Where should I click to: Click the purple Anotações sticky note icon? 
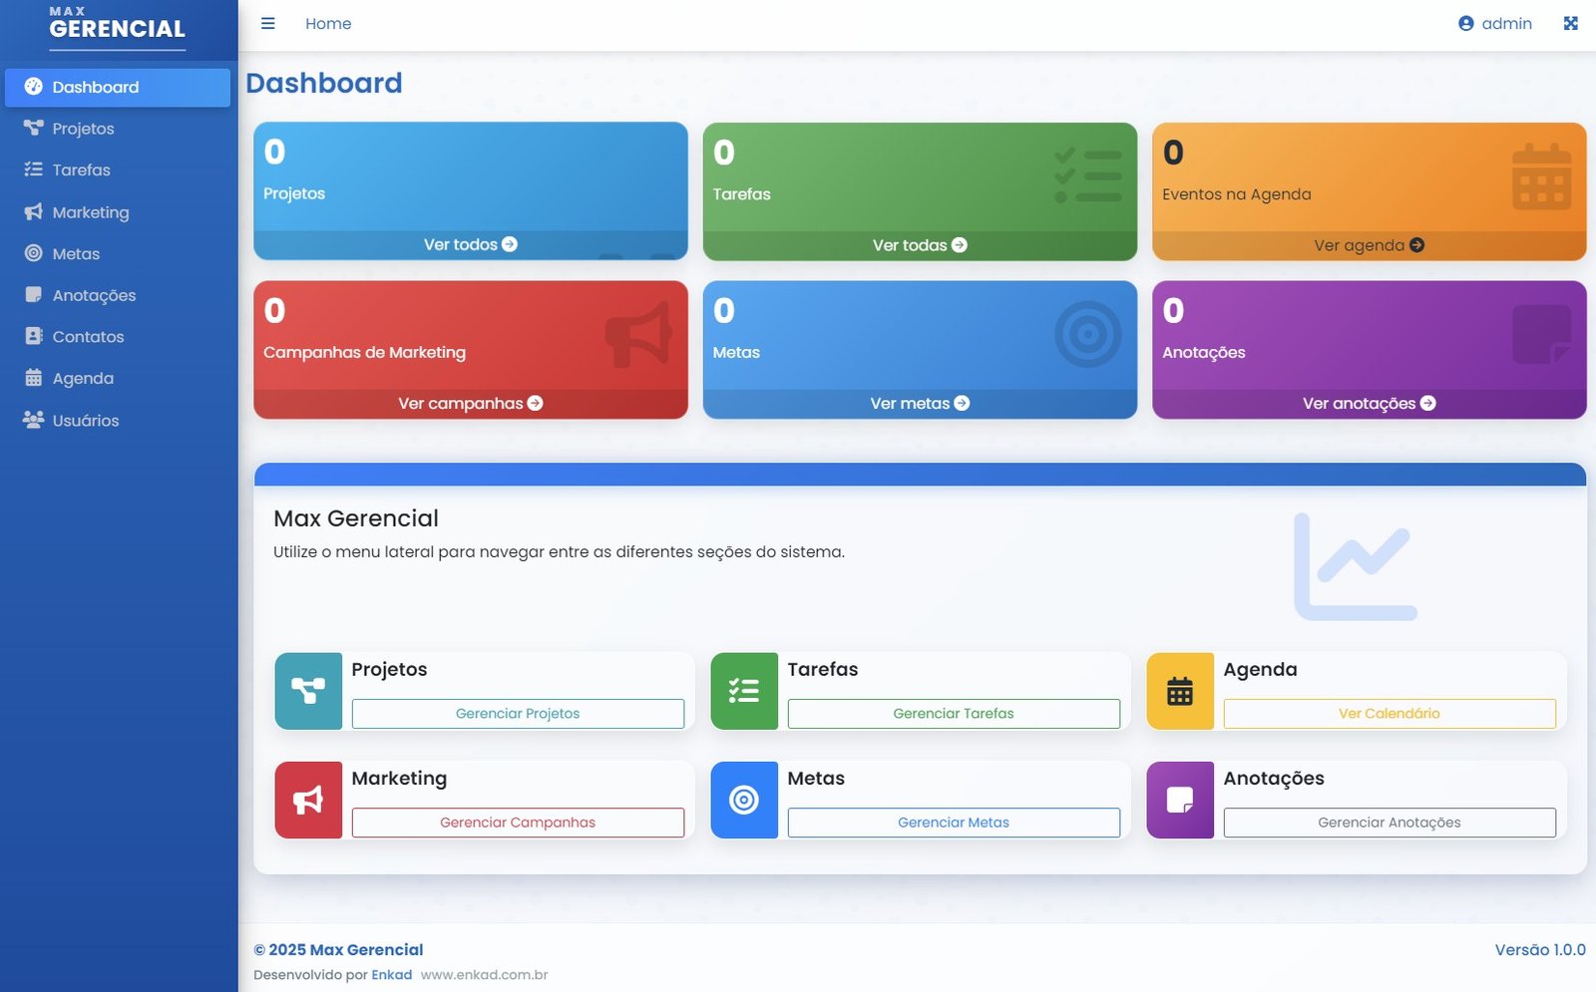click(1180, 800)
